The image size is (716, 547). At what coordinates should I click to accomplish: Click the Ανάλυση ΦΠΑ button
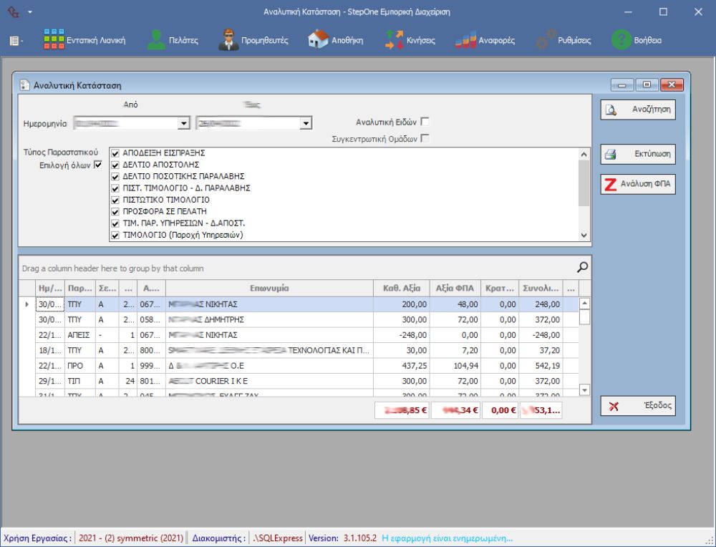638,185
